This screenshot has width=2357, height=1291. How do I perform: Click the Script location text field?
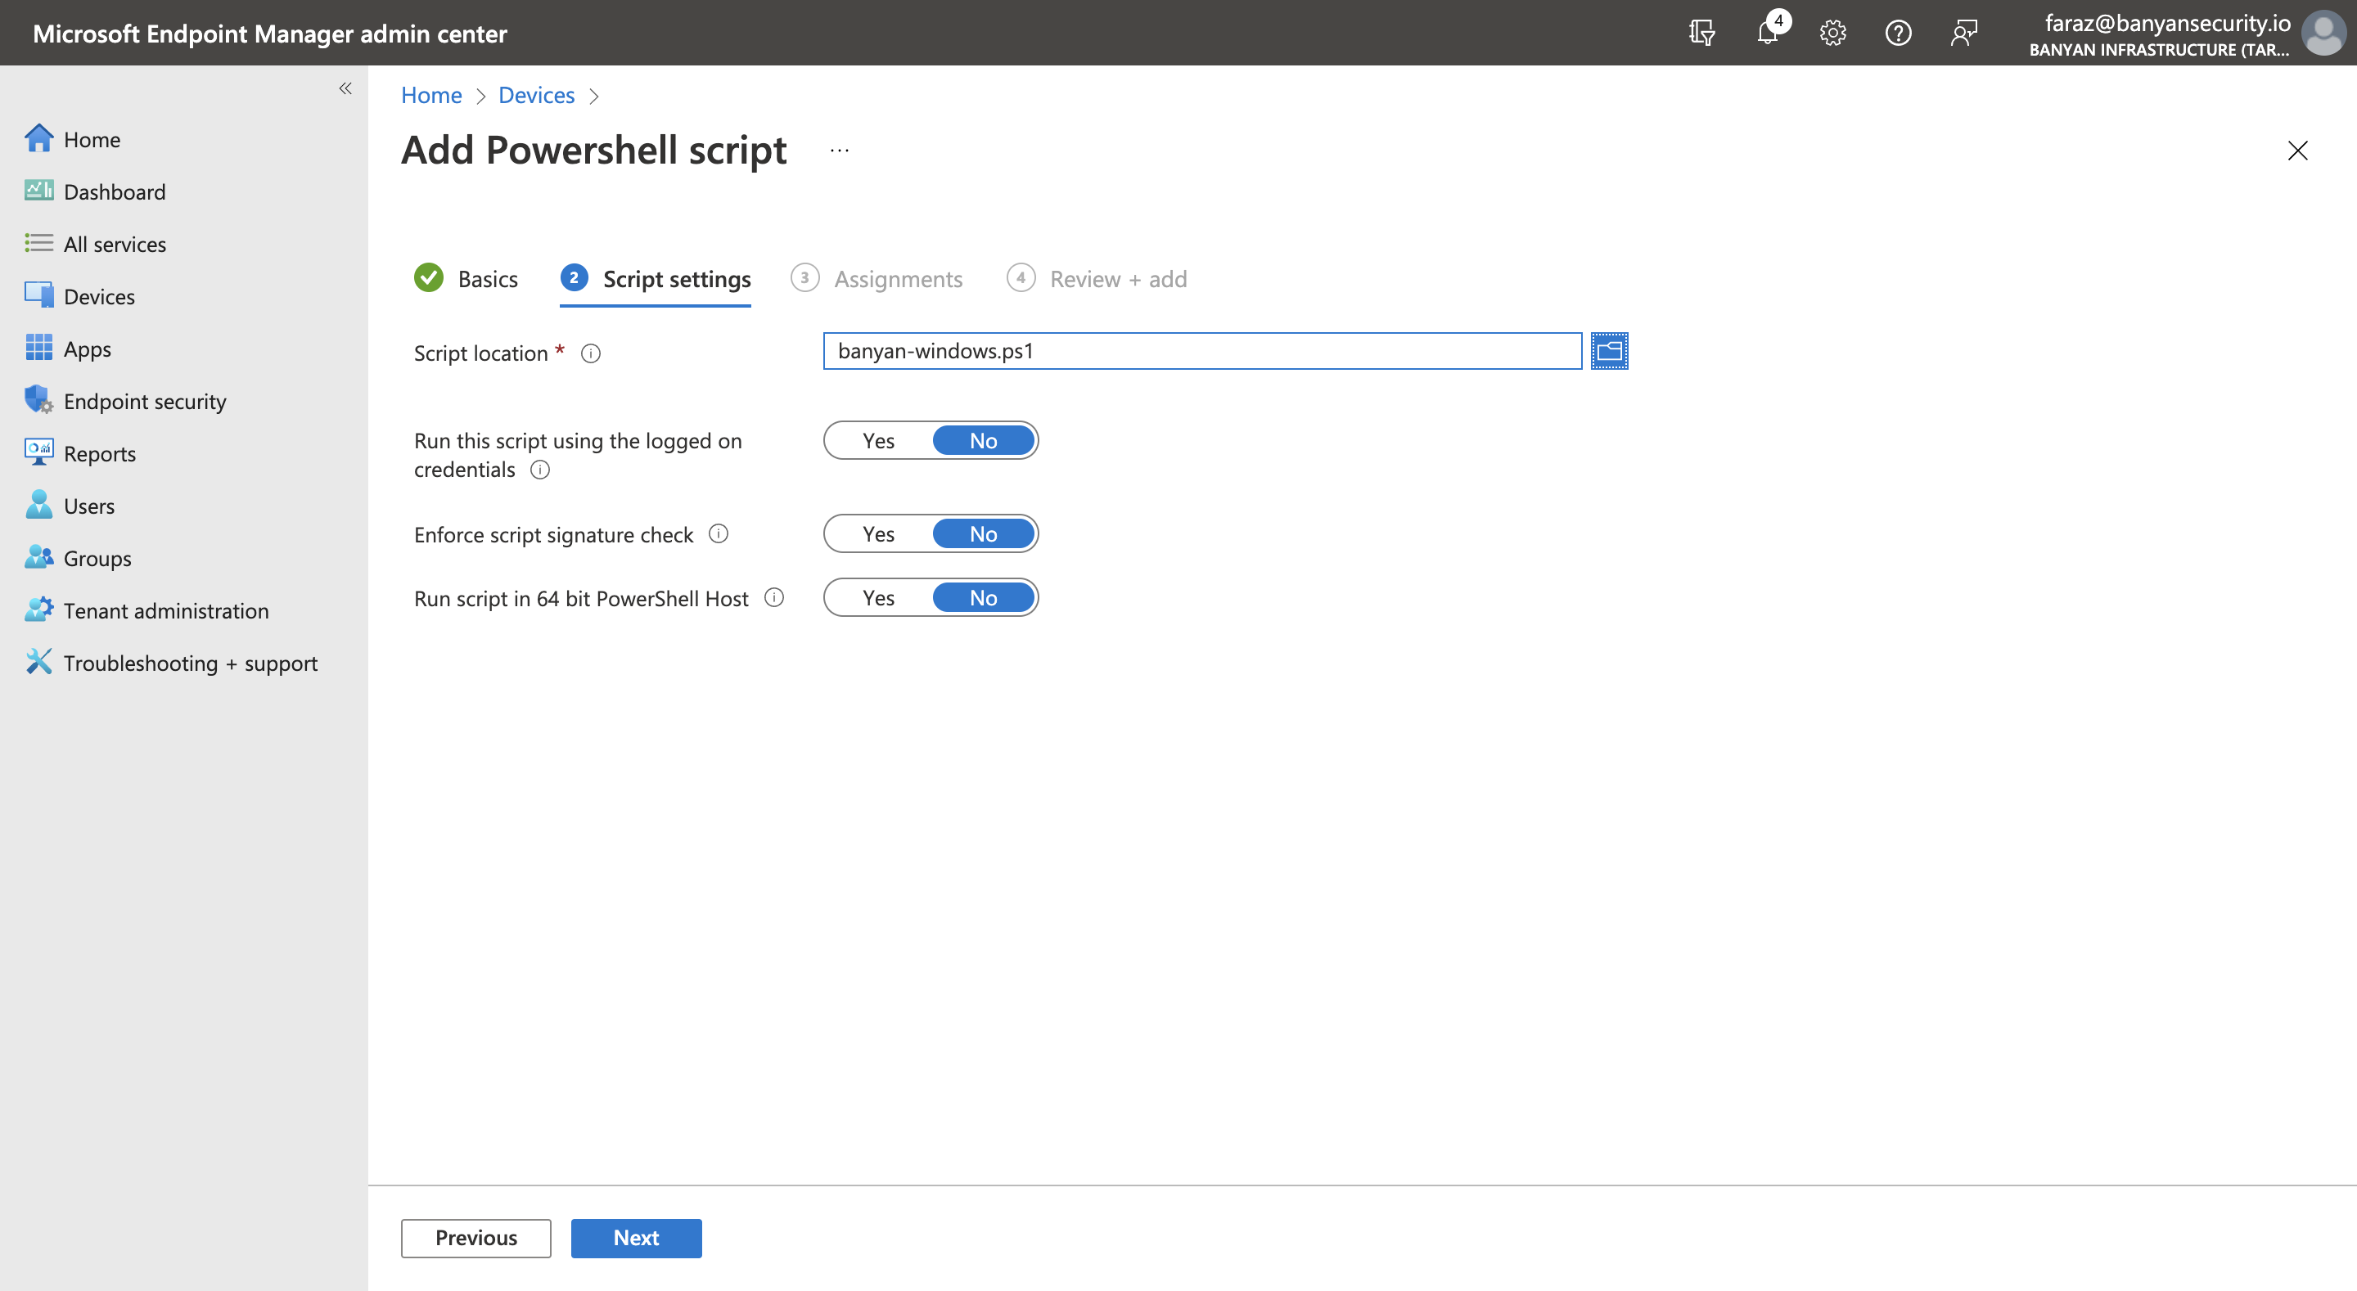(1201, 351)
